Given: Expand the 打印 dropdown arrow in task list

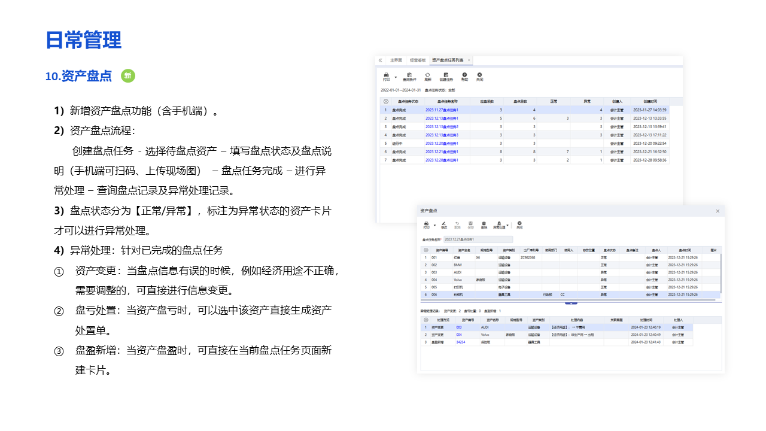Looking at the screenshot, I should click(396, 77).
